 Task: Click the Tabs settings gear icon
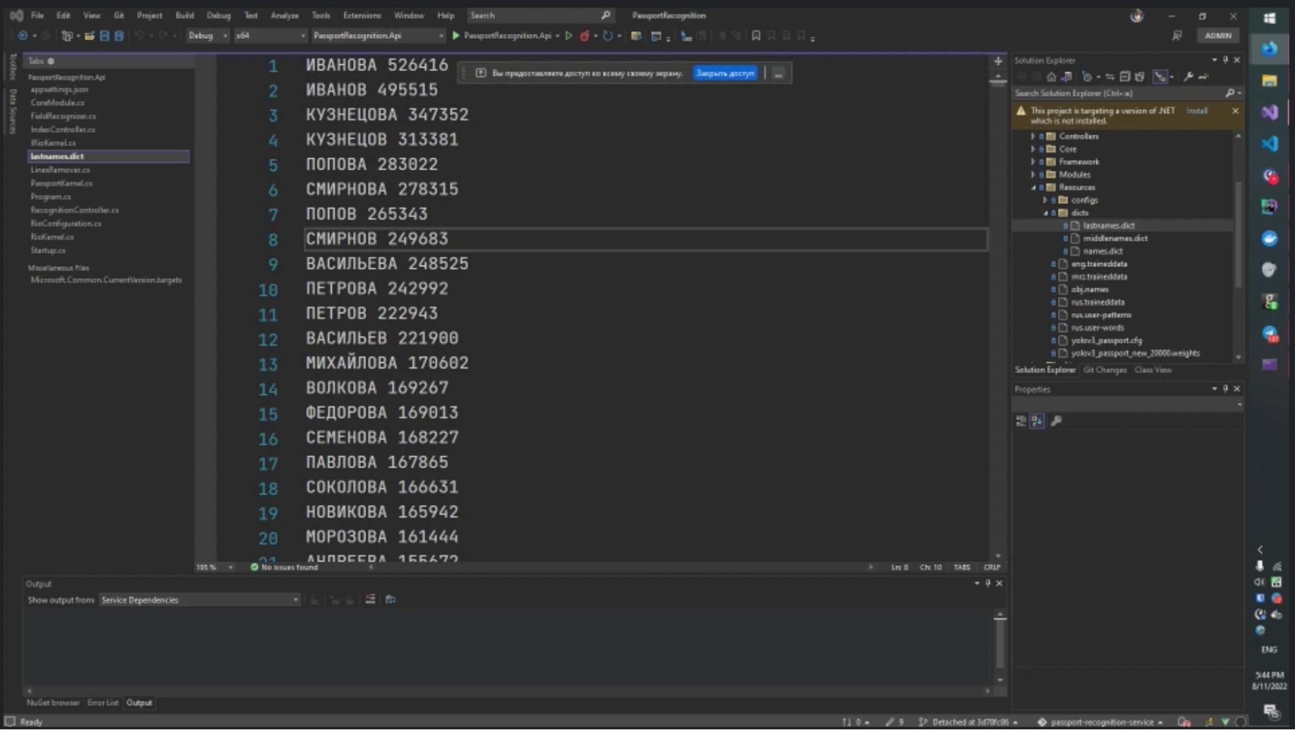[x=51, y=61]
